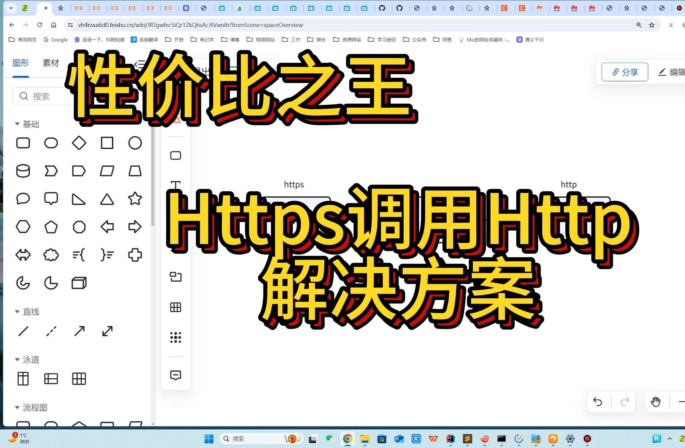Click the Redo icon at bottom right
Viewport: 685px width, 448px height.
pyautogui.click(x=624, y=402)
